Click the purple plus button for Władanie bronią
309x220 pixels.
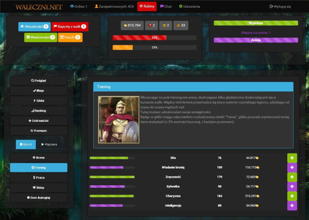click(292, 167)
